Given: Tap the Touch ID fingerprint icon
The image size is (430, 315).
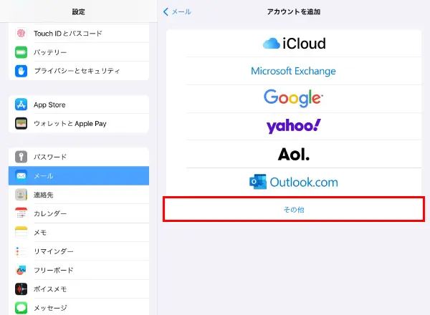Looking at the screenshot, I should point(21,33).
